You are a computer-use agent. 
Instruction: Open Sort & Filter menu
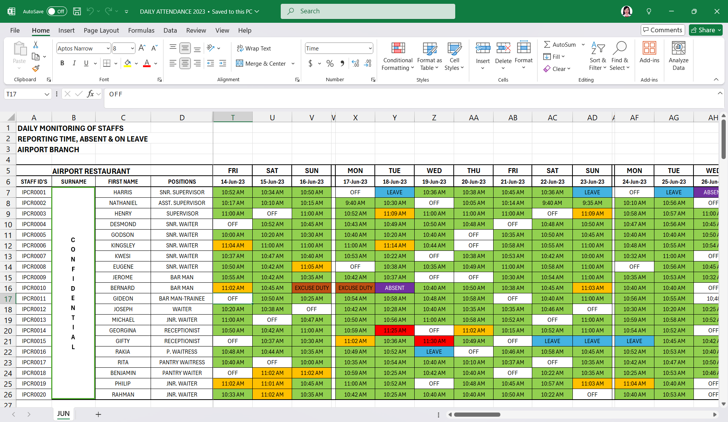pos(598,56)
